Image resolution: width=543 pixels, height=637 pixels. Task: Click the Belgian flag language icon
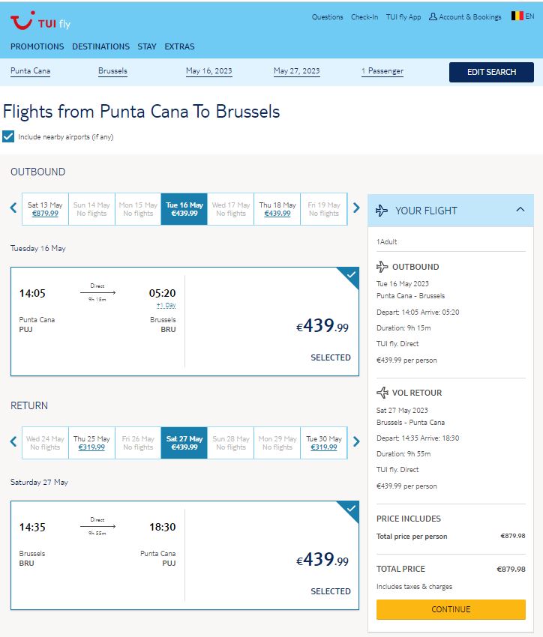tap(517, 16)
